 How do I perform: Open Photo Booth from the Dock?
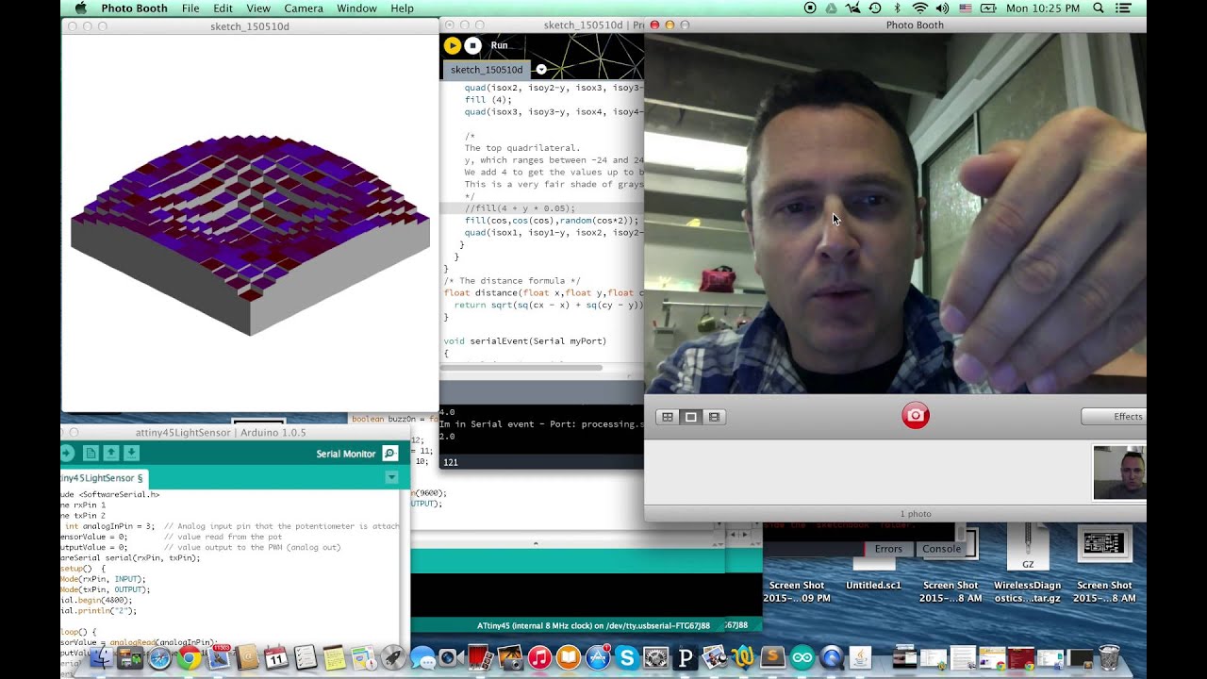[x=481, y=657]
